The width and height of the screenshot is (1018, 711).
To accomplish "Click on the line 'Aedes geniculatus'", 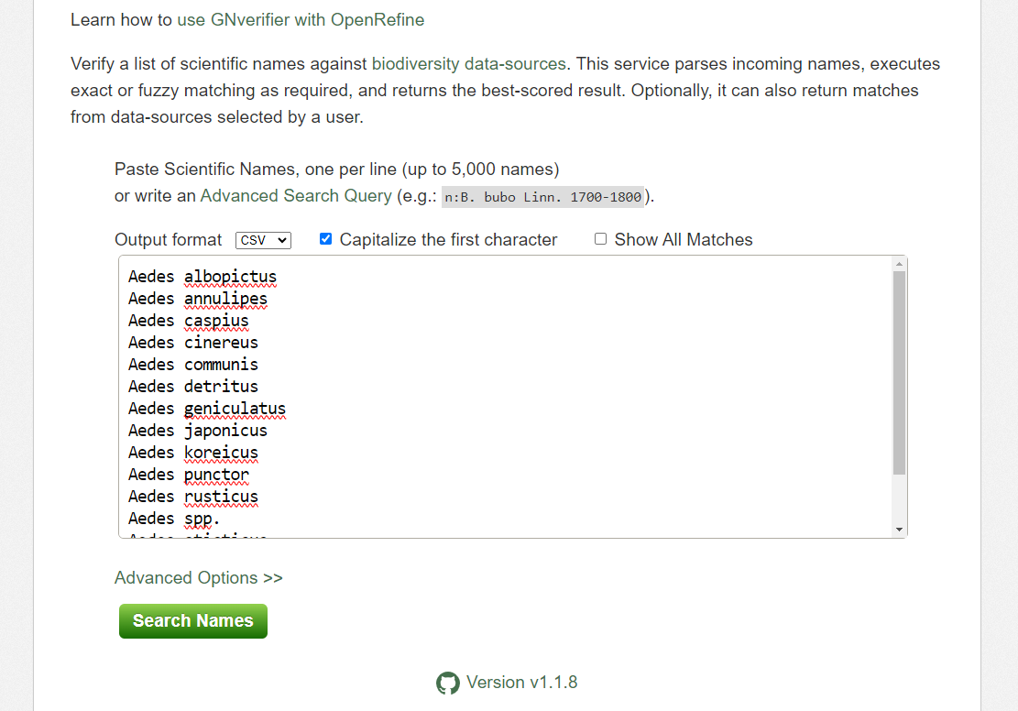I will (x=207, y=409).
